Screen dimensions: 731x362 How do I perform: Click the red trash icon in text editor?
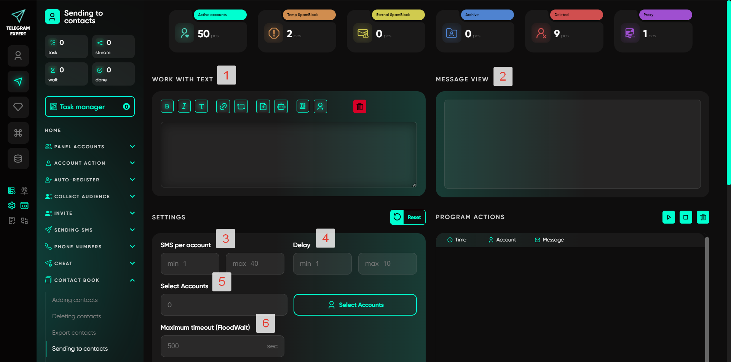coord(359,106)
